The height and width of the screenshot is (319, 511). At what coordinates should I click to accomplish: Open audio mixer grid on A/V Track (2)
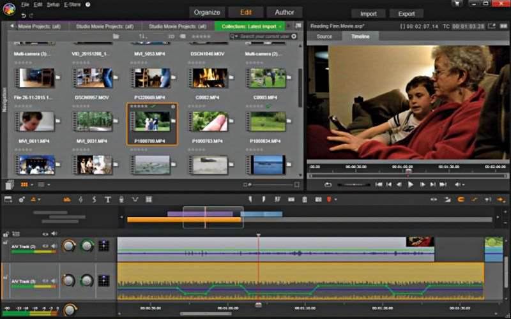tap(103, 246)
